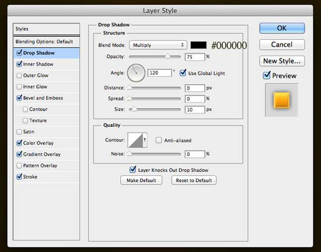Click the Angle dial control
321x252 pixels.
pos(136,73)
